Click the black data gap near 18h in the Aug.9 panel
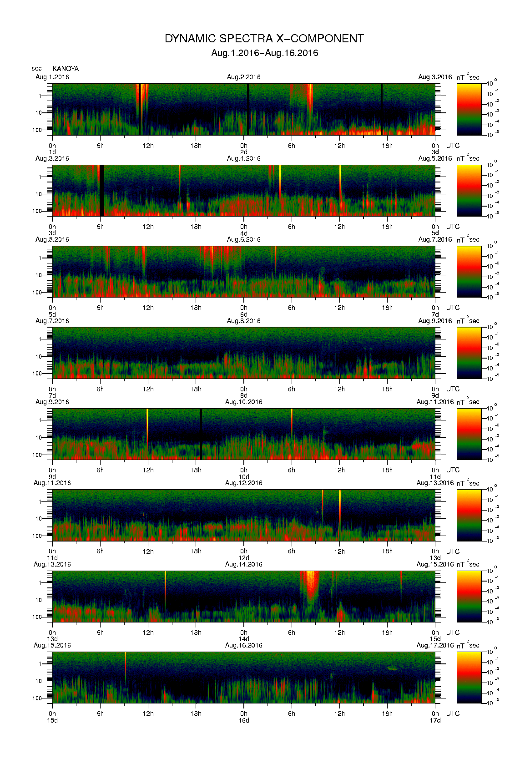The height and width of the screenshot is (764, 530). point(201,434)
